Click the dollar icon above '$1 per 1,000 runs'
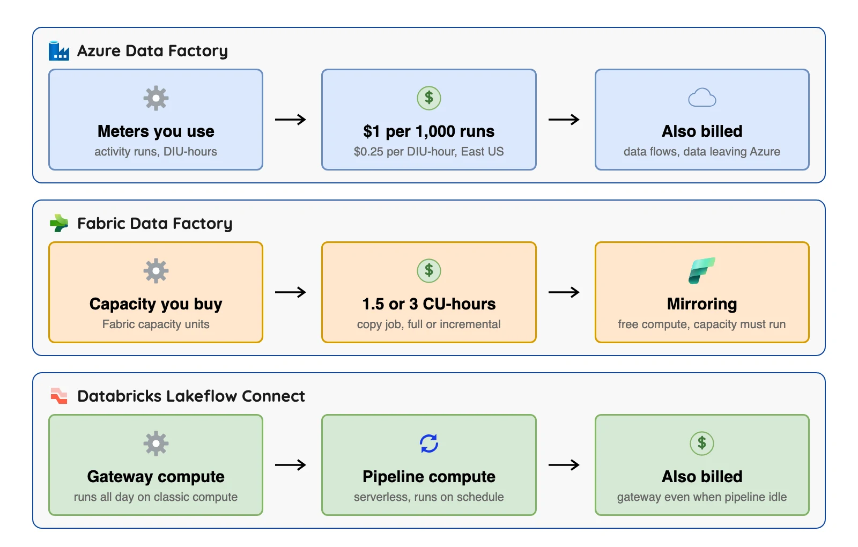This screenshot has height=547, width=858. 429,98
